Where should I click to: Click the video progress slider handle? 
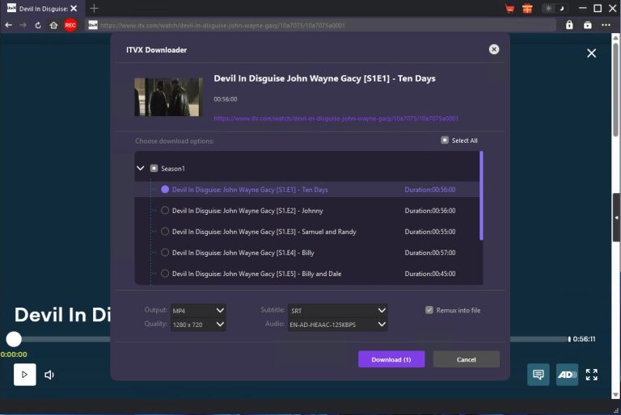pyautogui.click(x=14, y=339)
